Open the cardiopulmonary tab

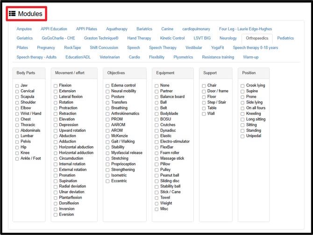tap(196, 29)
